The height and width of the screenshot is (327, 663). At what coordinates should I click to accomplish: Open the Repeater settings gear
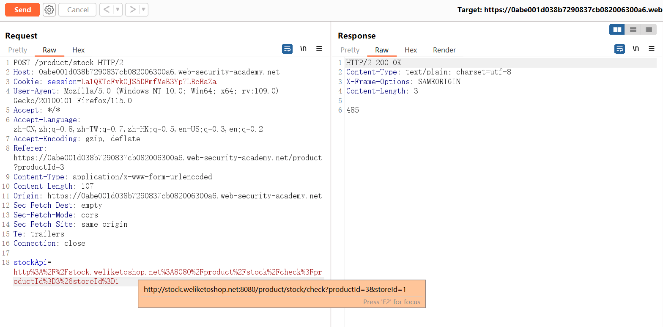49,10
